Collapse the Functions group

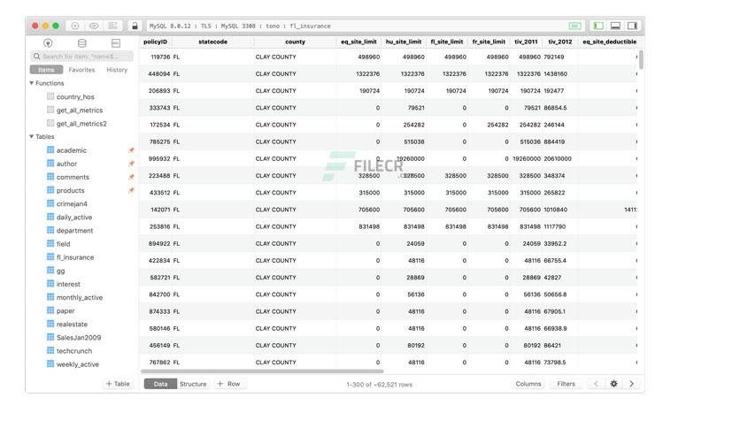(32, 83)
